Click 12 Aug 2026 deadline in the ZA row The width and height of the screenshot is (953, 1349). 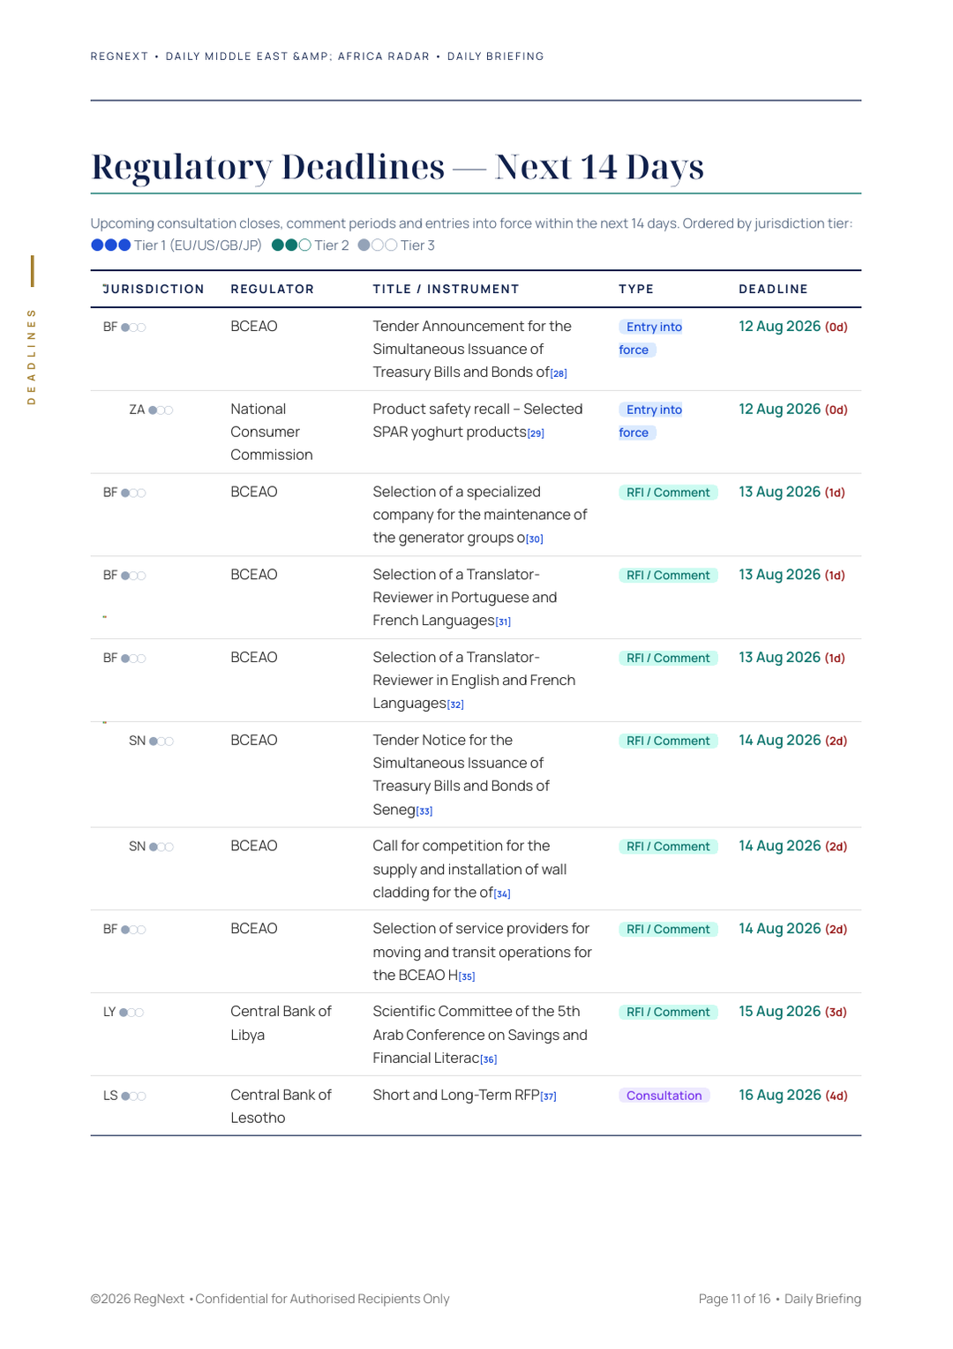click(793, 410)
